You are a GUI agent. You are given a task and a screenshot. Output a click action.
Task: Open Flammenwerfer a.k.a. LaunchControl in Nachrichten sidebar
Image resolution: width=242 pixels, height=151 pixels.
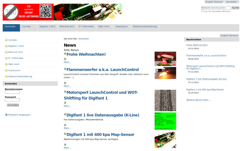(x=206, y=56)
